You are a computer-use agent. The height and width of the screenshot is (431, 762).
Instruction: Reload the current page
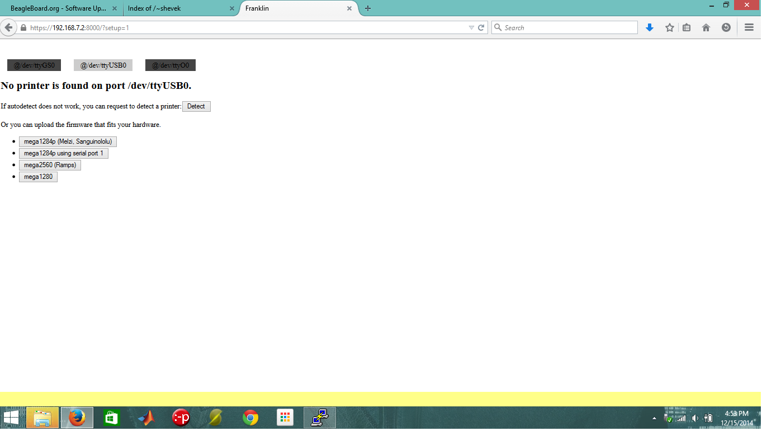481,27
